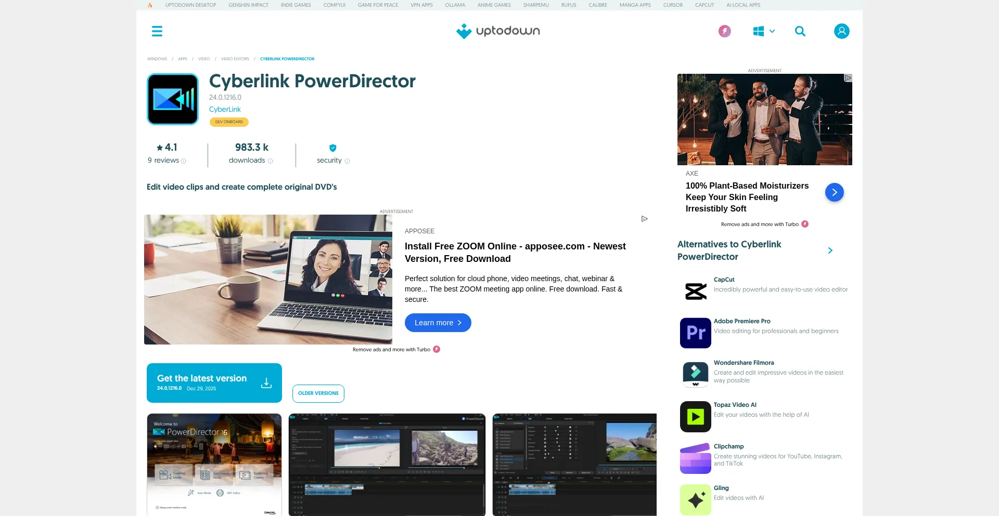The image size is (999, 516).
Task: Open the PowerDirector 16 welcome screenshot
Action: point(214,465)
